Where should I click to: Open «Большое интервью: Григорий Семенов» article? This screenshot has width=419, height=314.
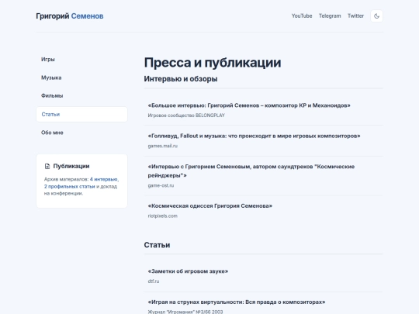tap(249, 105)
